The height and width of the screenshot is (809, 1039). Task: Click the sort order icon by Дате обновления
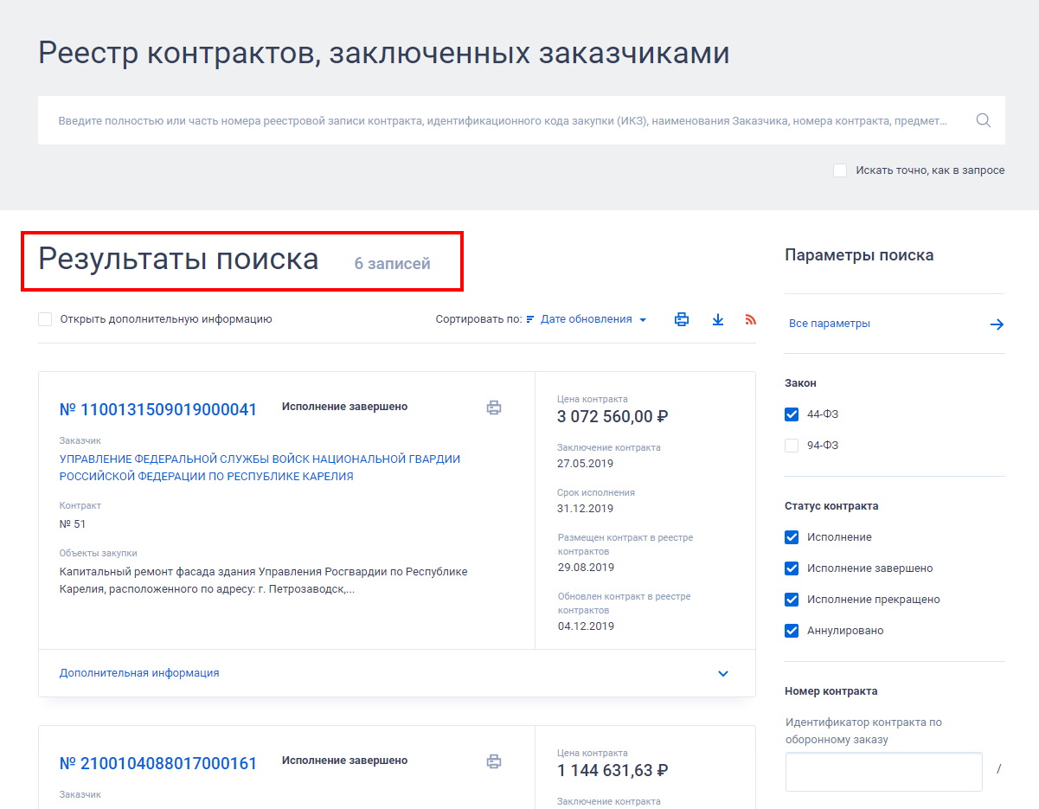point(530,319)
